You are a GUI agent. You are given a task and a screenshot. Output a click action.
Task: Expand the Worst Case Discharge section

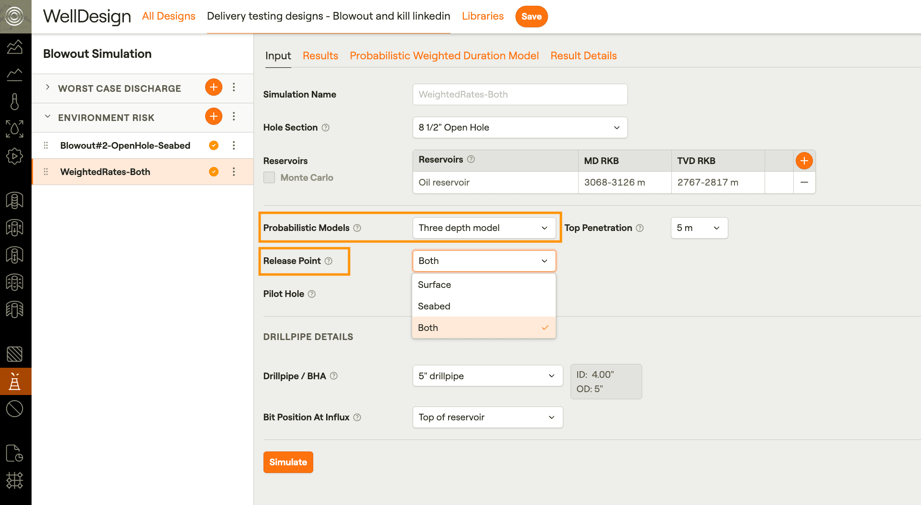[x=47, y=88]
